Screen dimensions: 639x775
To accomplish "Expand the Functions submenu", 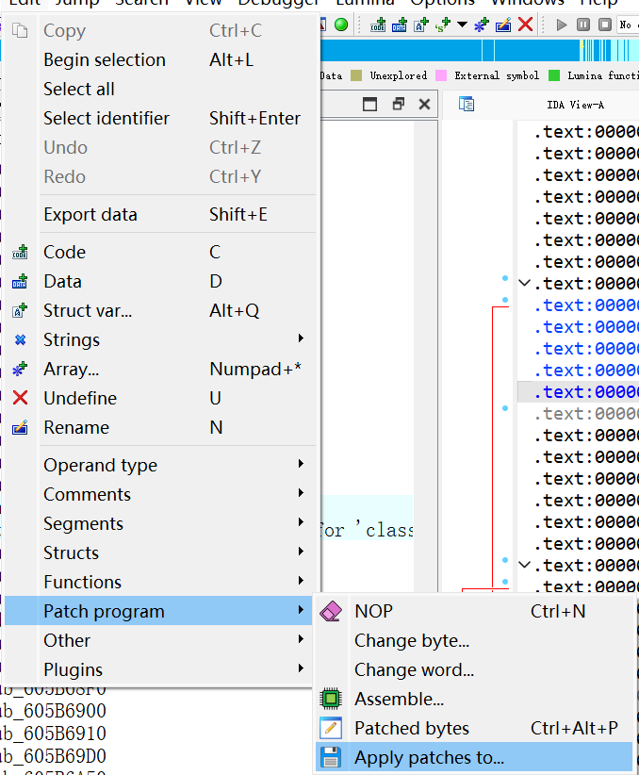I will [x=160, y=582].
